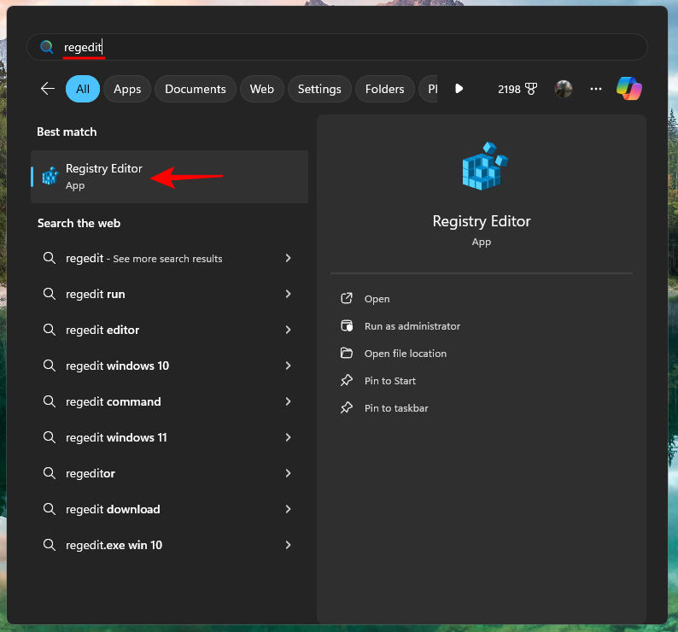Click the search icon next to 'See more search results'
Image resolution: width=678 pixels, height=632 pixels.
[x=50, y=258]
